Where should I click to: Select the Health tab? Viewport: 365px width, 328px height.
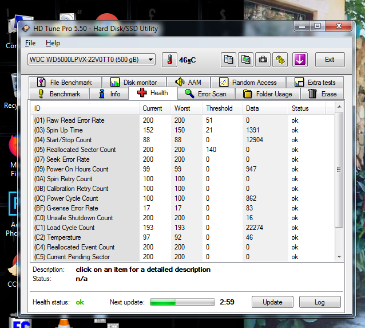point(153,93)
